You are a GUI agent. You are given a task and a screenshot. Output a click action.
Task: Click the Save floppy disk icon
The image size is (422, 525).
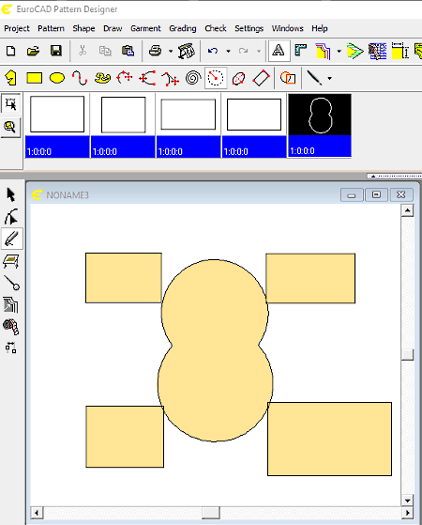pos(56,51)
